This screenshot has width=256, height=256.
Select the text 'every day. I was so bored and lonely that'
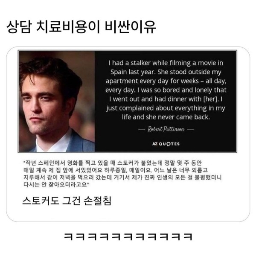(x=166, y=90)
